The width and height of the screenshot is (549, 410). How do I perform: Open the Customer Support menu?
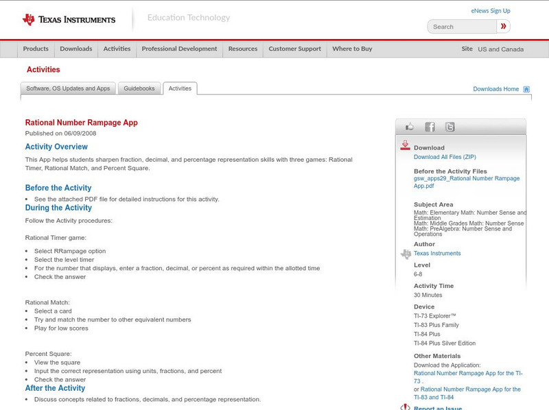pos(294,49)
